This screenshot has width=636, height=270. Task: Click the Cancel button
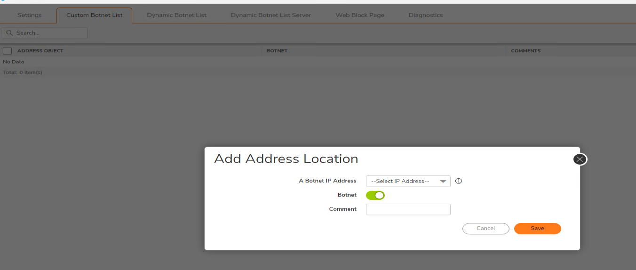tap(486, 229)
